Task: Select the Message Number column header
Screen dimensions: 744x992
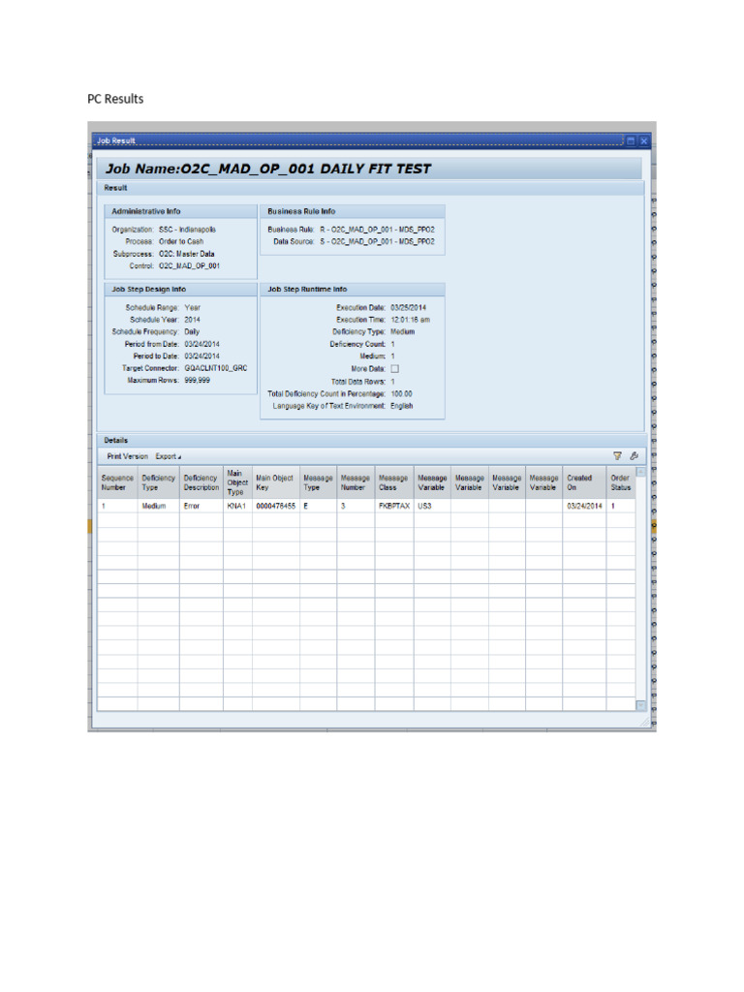Action: point(356,482)
